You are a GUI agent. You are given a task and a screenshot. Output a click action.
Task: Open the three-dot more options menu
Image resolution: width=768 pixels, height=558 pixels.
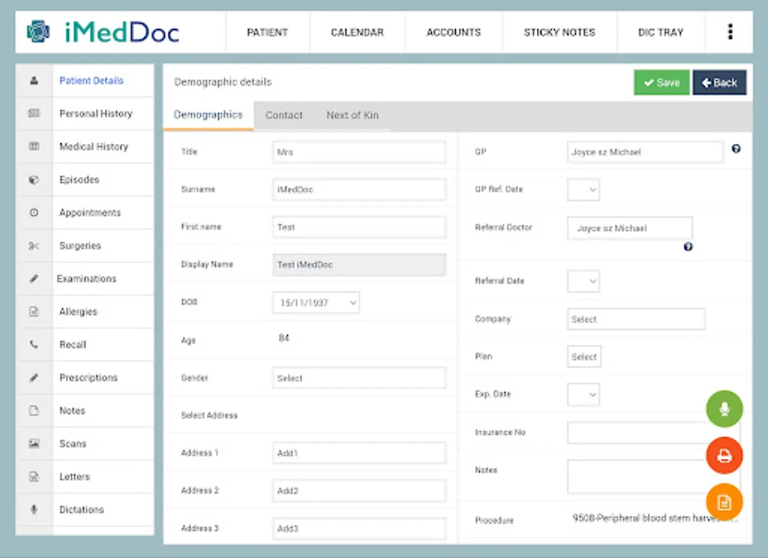tap(730, 32)
